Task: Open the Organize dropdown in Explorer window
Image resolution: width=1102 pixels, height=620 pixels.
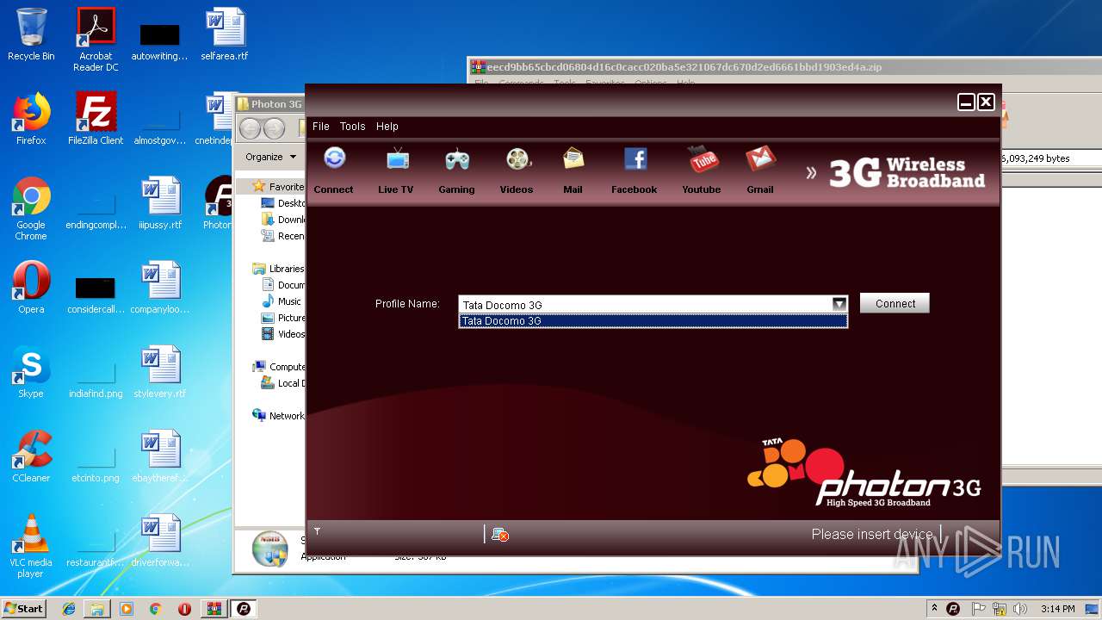Action: pos(270,157)
